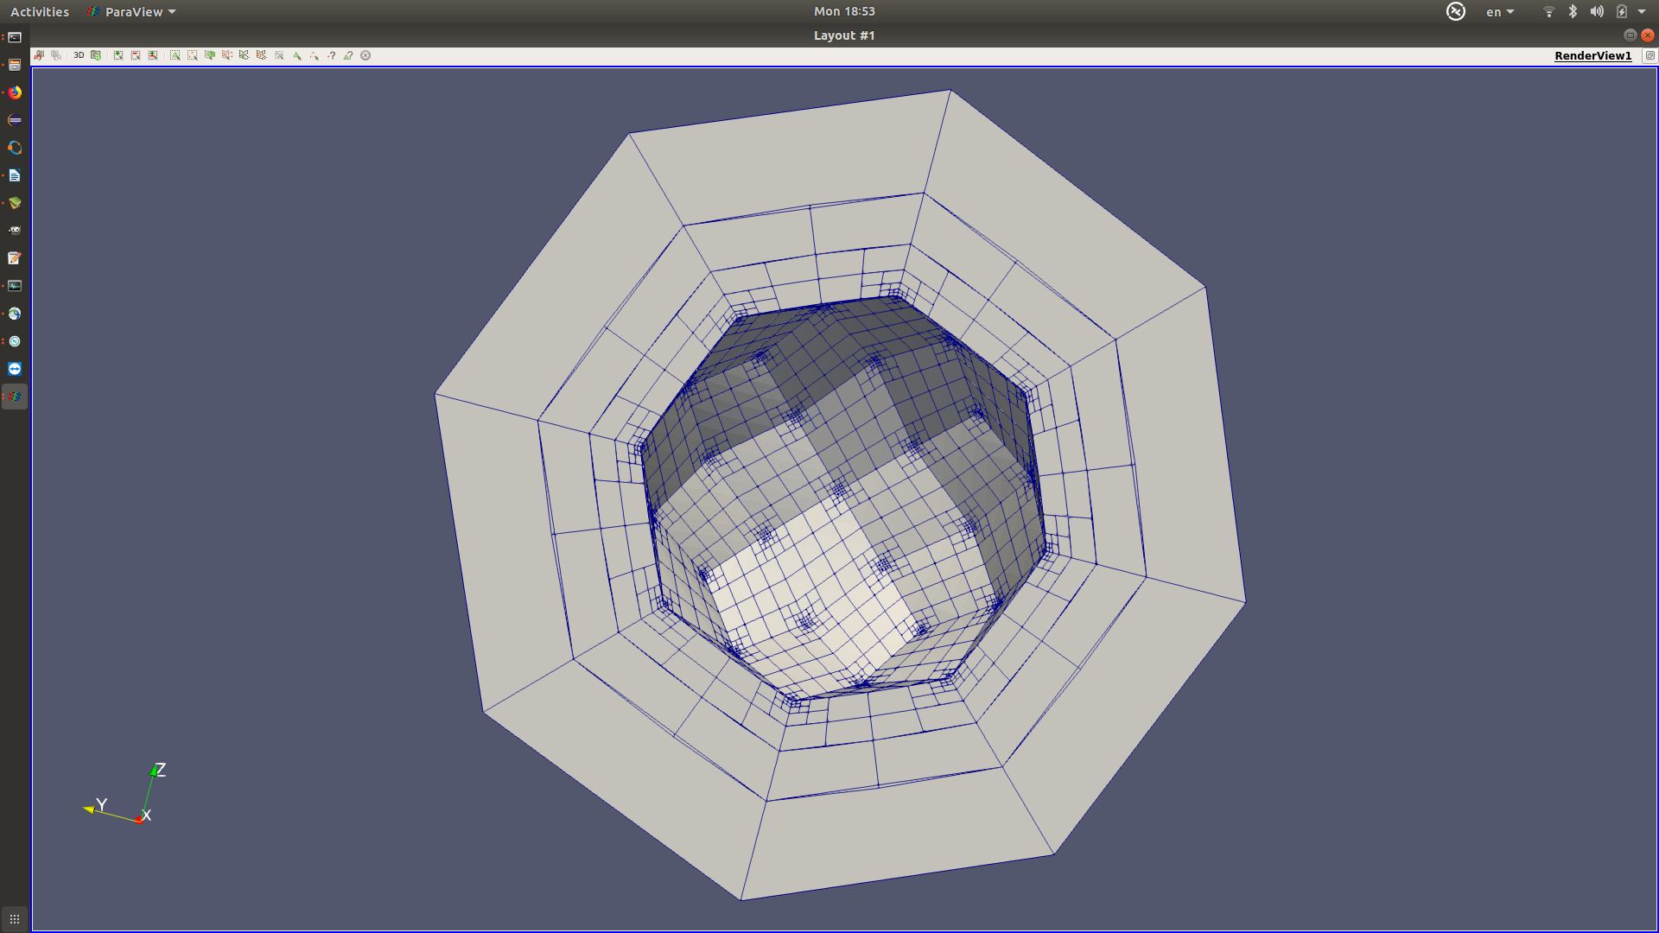
Task: Select Points With Polygon tool
Action: click(262, 55)
